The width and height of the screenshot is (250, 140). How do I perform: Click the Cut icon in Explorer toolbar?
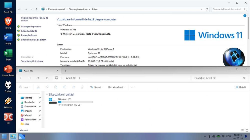pyautogui.click(x=38, y=87)
